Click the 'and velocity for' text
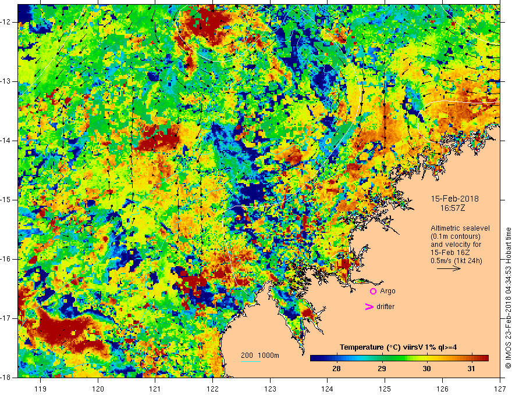512x395 pixels. click(x=456, y=245)
